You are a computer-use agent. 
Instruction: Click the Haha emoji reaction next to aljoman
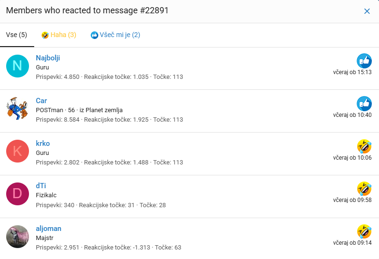pos(364,231)
